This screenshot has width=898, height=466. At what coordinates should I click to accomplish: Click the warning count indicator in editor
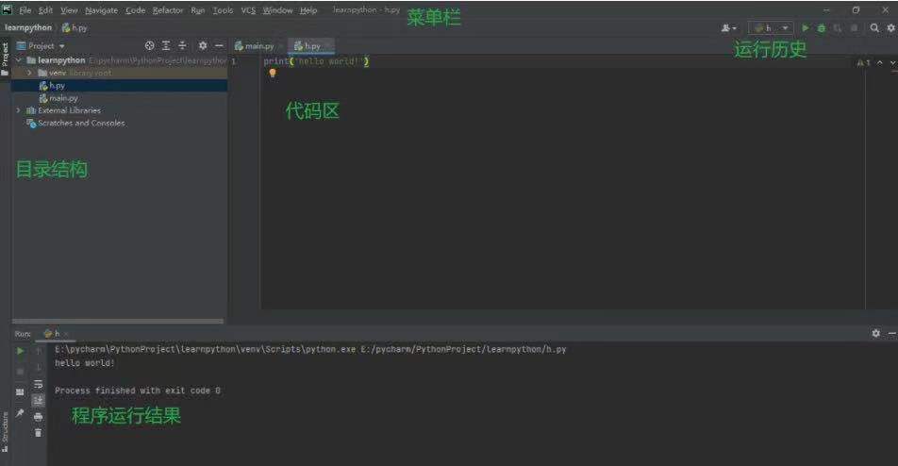click(864, 62)
